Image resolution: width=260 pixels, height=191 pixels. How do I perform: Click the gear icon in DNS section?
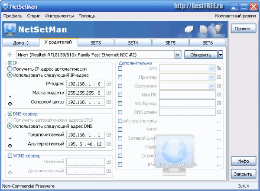[10, 146]
